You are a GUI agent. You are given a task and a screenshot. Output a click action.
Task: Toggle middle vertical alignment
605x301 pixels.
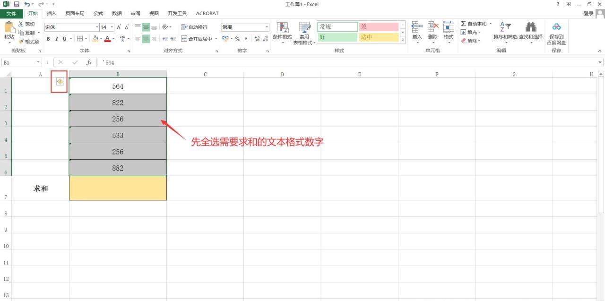(146, 27)
